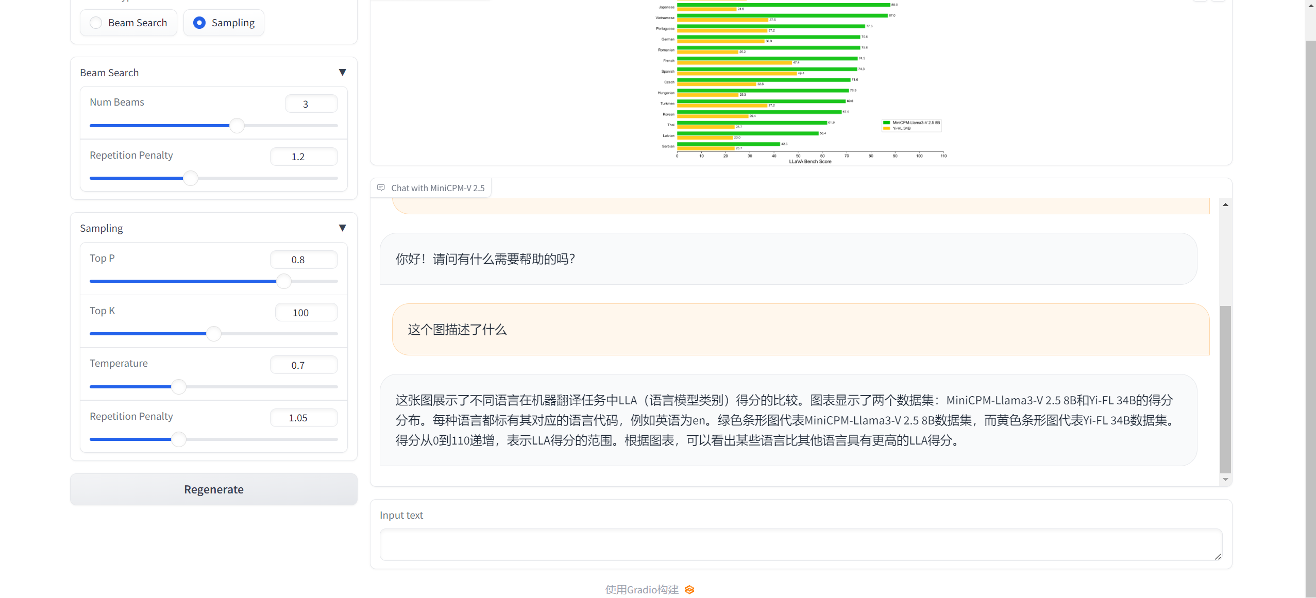The width and height of the screenshot is (1316, 598).
Task: Click the Top P label
Action: point(102,258)
